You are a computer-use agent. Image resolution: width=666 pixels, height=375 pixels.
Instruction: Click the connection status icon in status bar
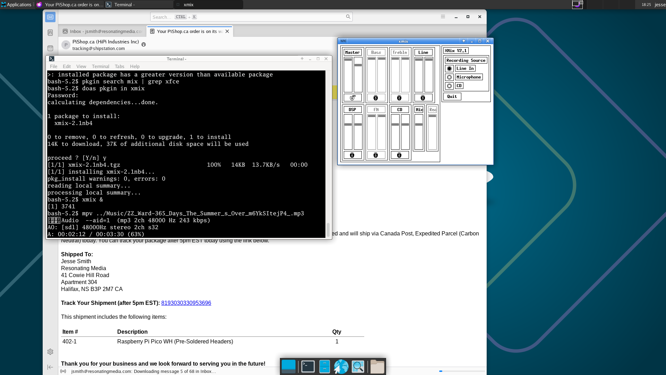pos(63,371)
